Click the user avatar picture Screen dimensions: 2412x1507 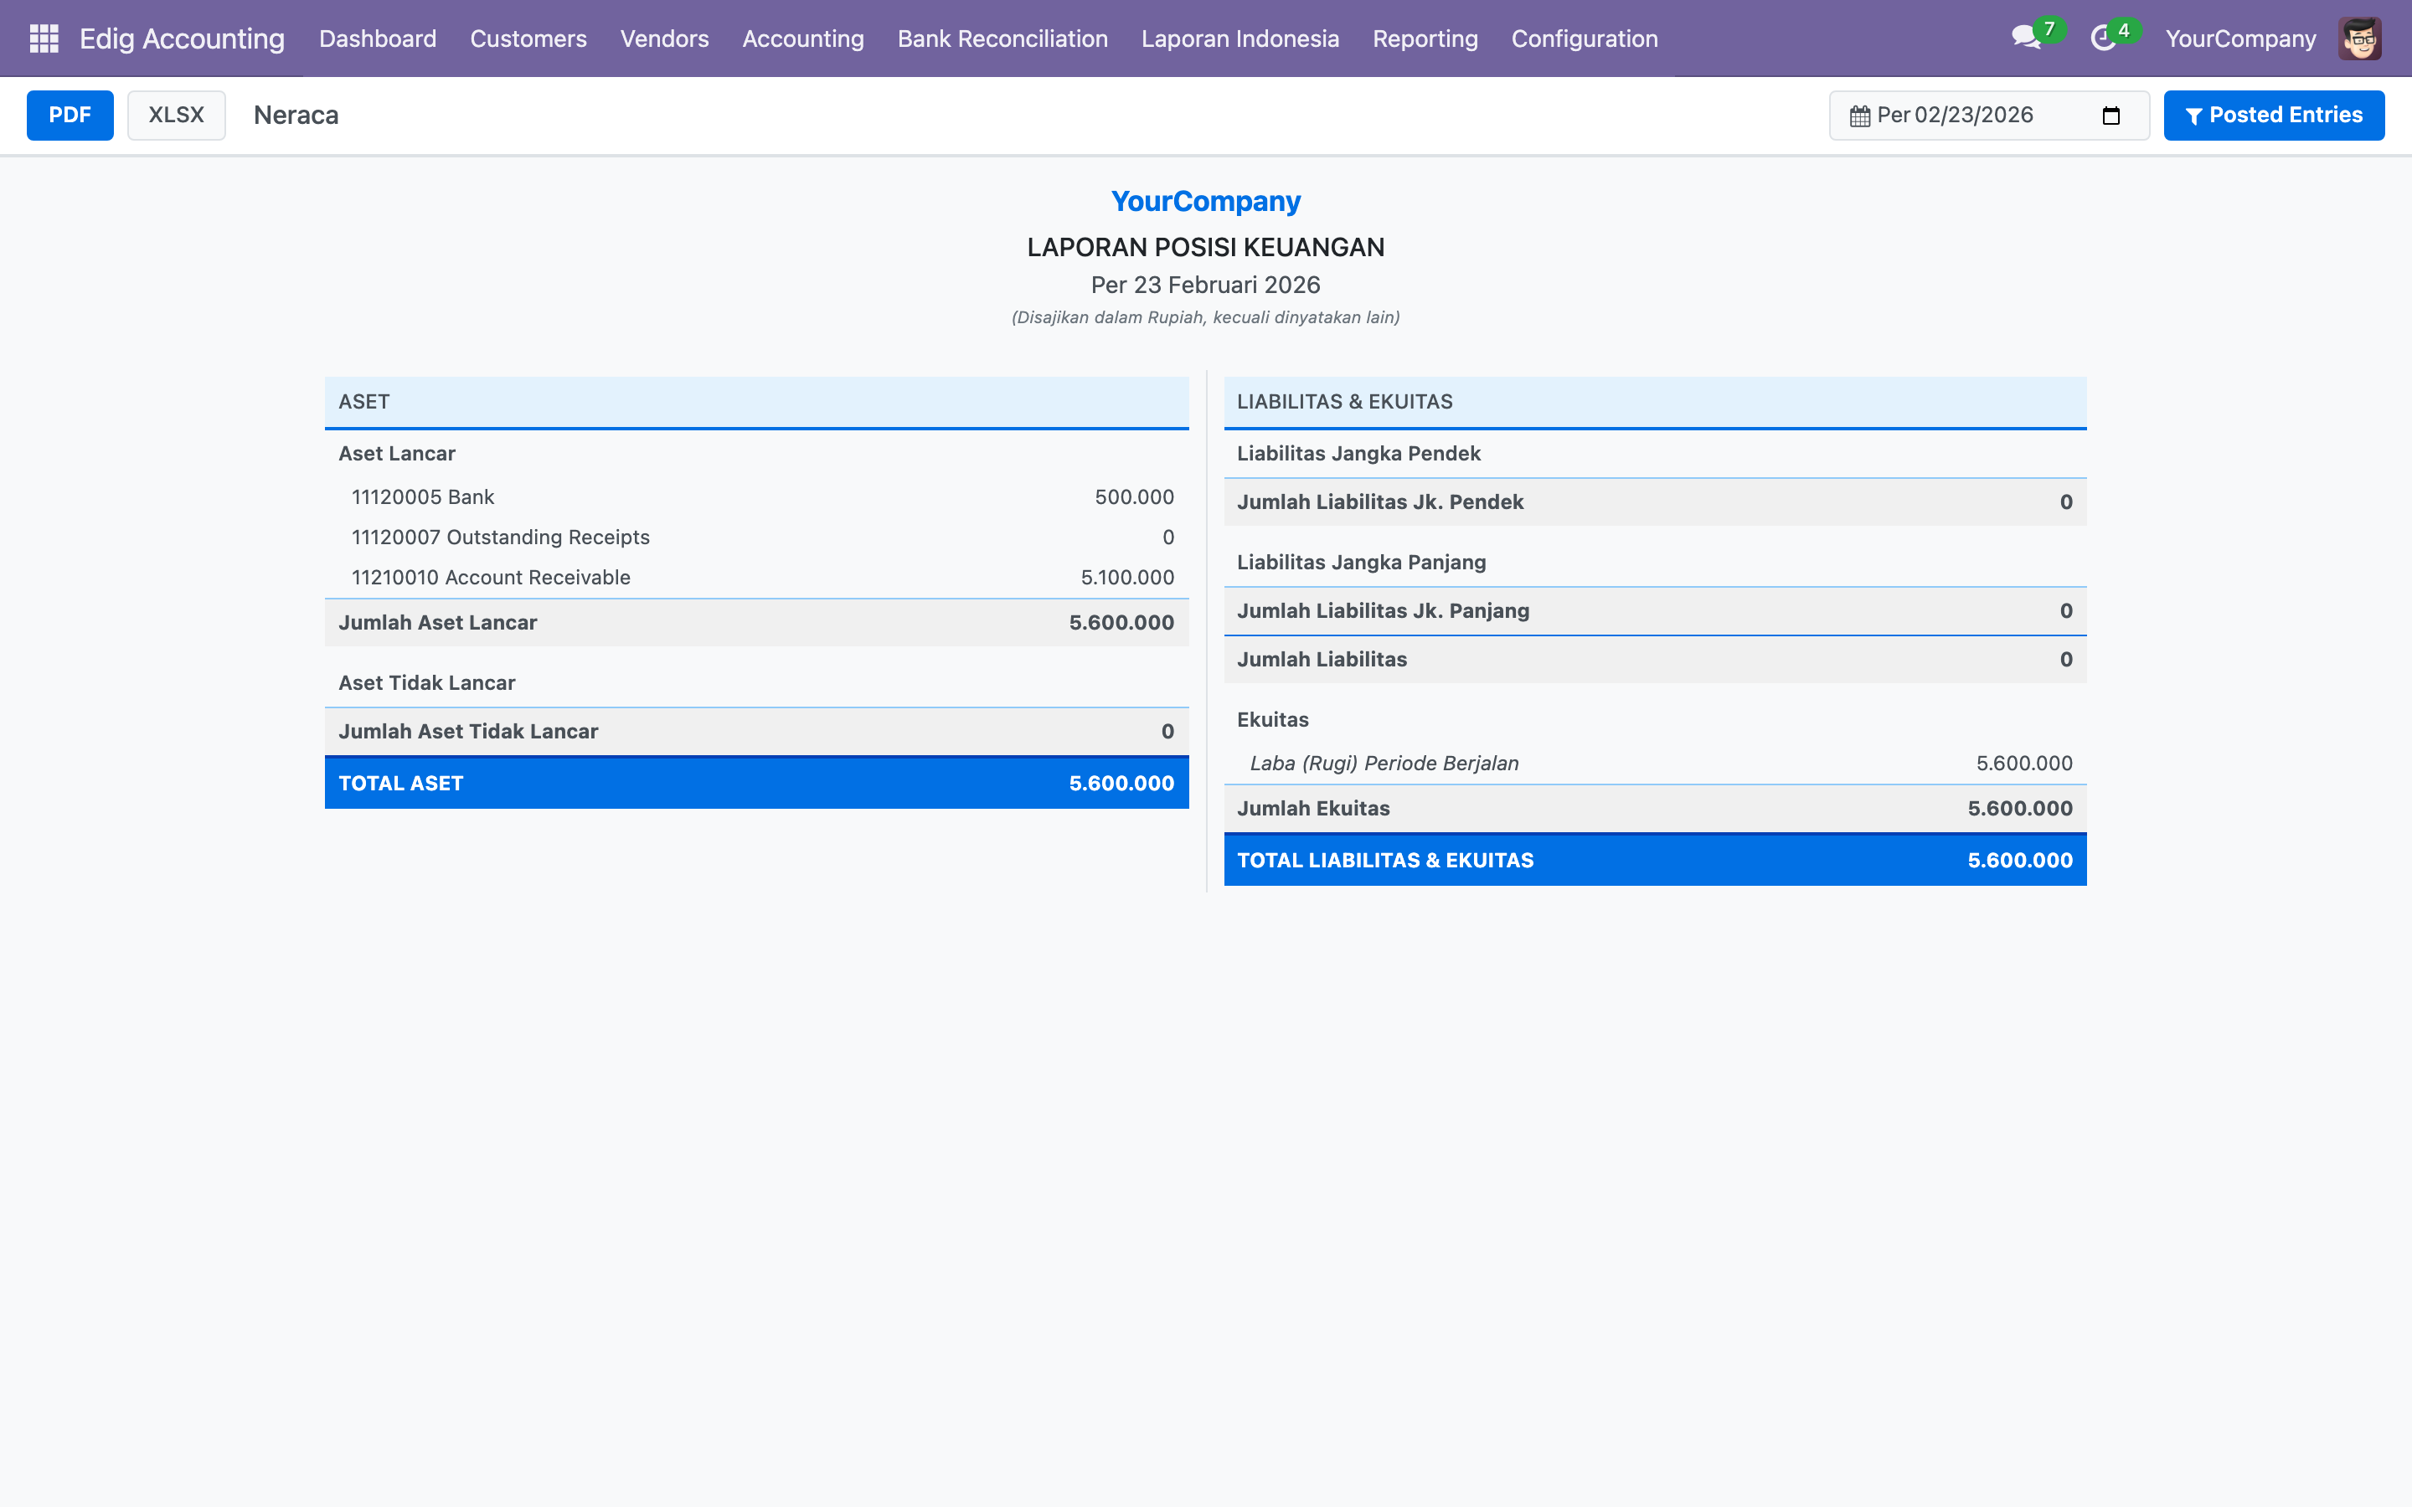2359,38
